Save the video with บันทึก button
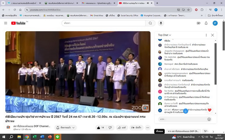225x140 pixels. point(136,128)
